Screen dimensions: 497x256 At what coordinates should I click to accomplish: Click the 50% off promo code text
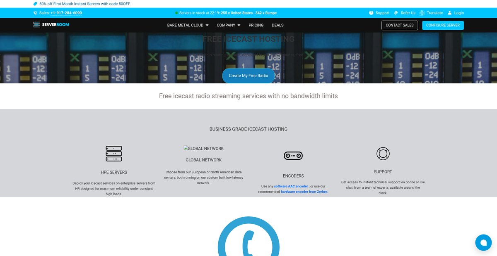pyautogui.click(x=85, y=3)
